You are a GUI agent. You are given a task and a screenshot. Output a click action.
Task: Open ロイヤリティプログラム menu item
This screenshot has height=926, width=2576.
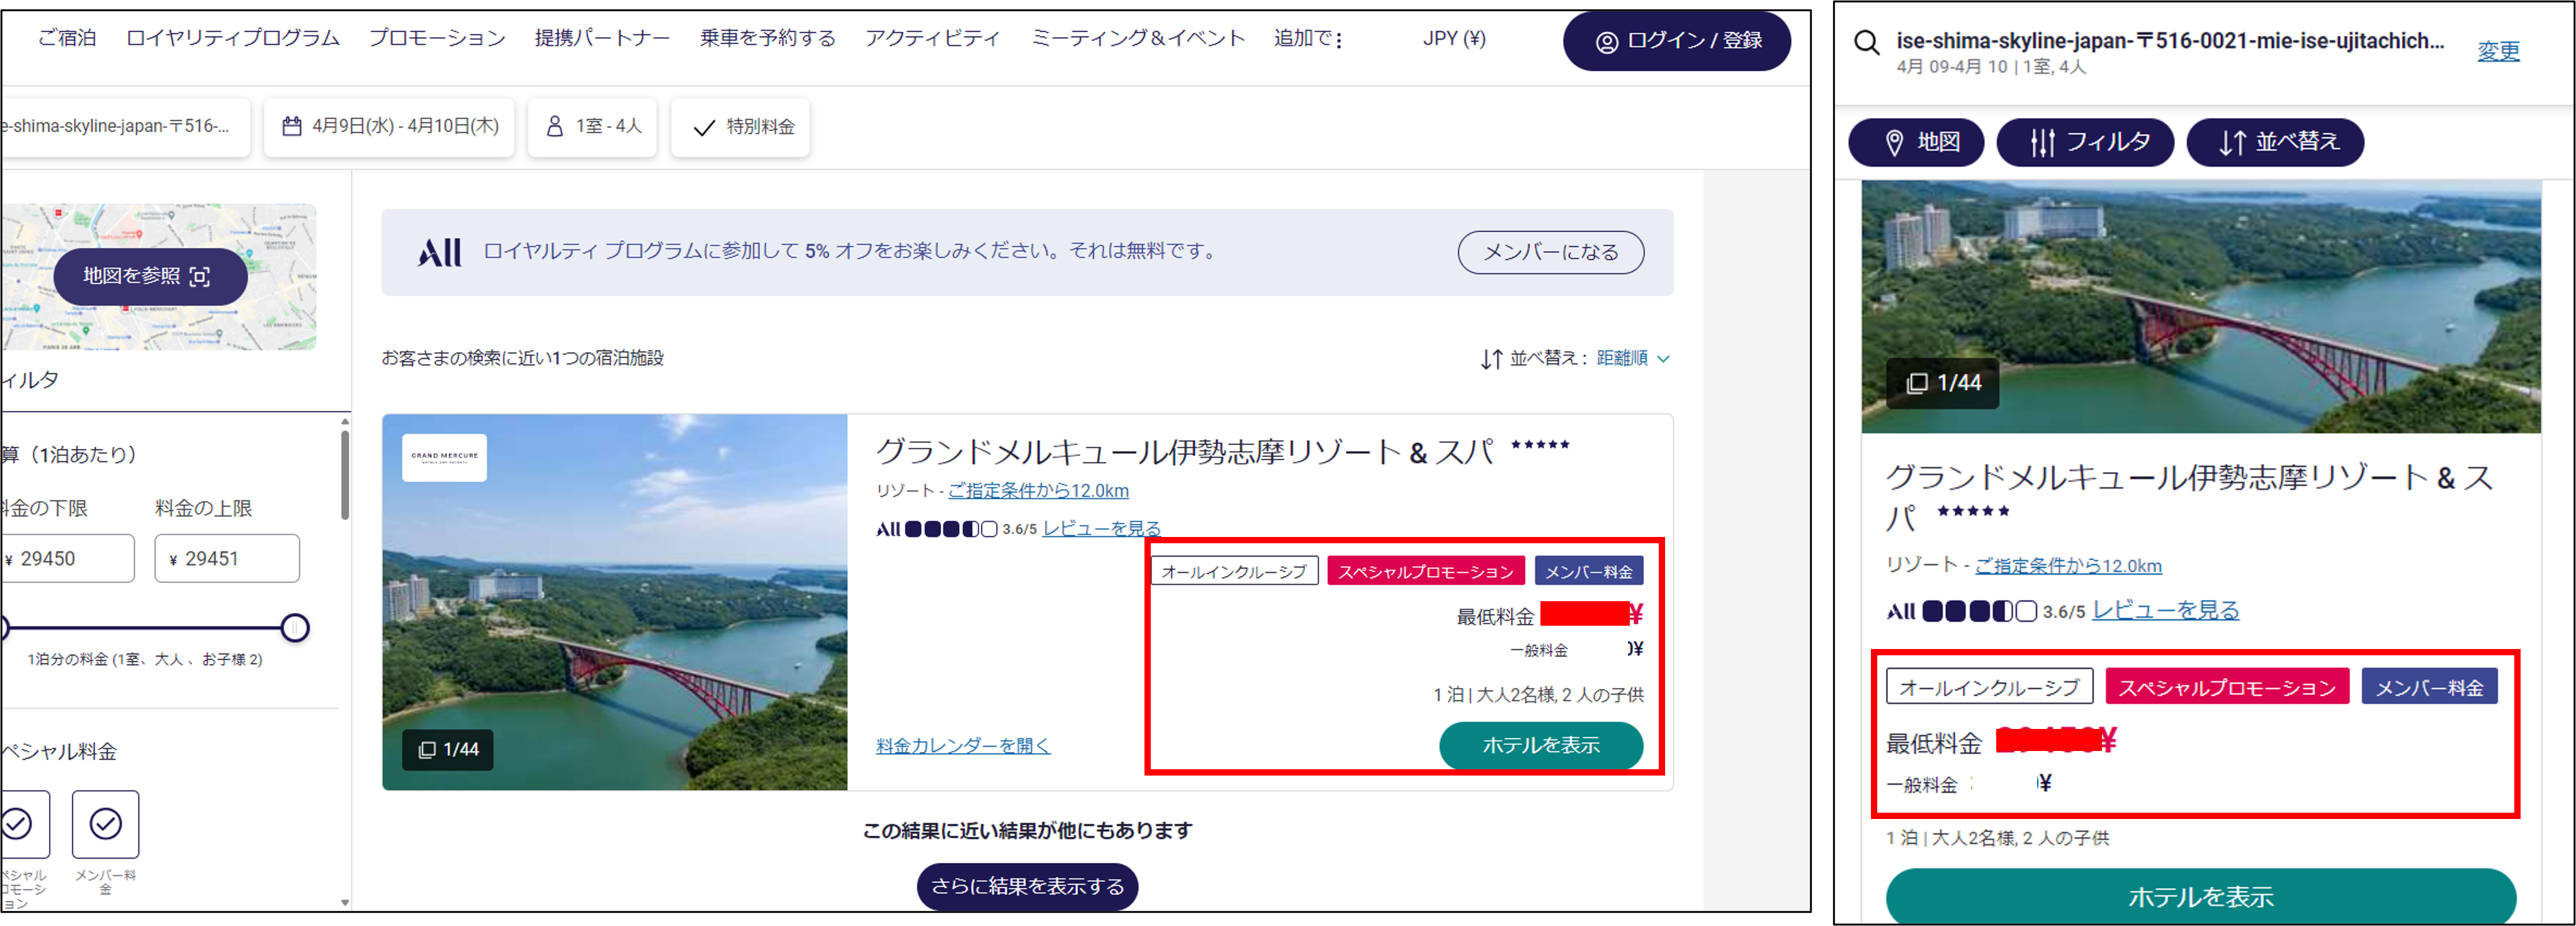(233, 38)
